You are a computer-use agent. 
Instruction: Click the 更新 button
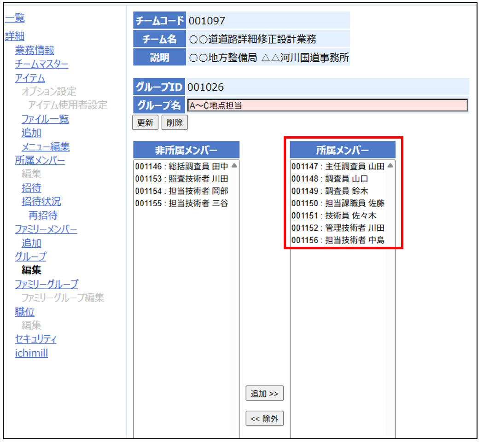pyautogui.click(x=145, y=122)
